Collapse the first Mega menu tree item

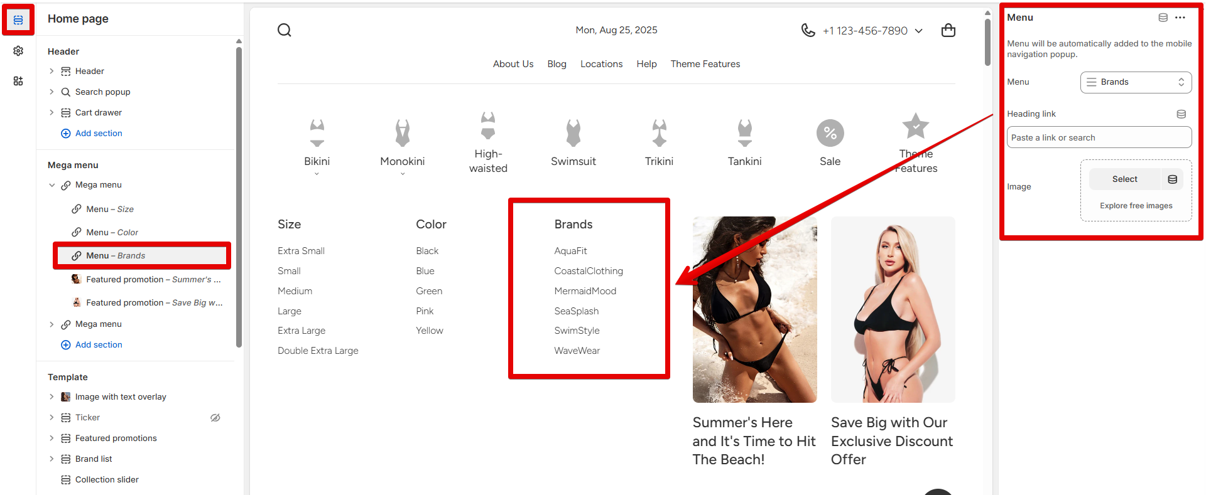[52, 185]
